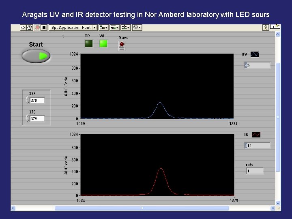292x219 pixels.
Task: Click the UV graph plot area
Action: point(157,86)
